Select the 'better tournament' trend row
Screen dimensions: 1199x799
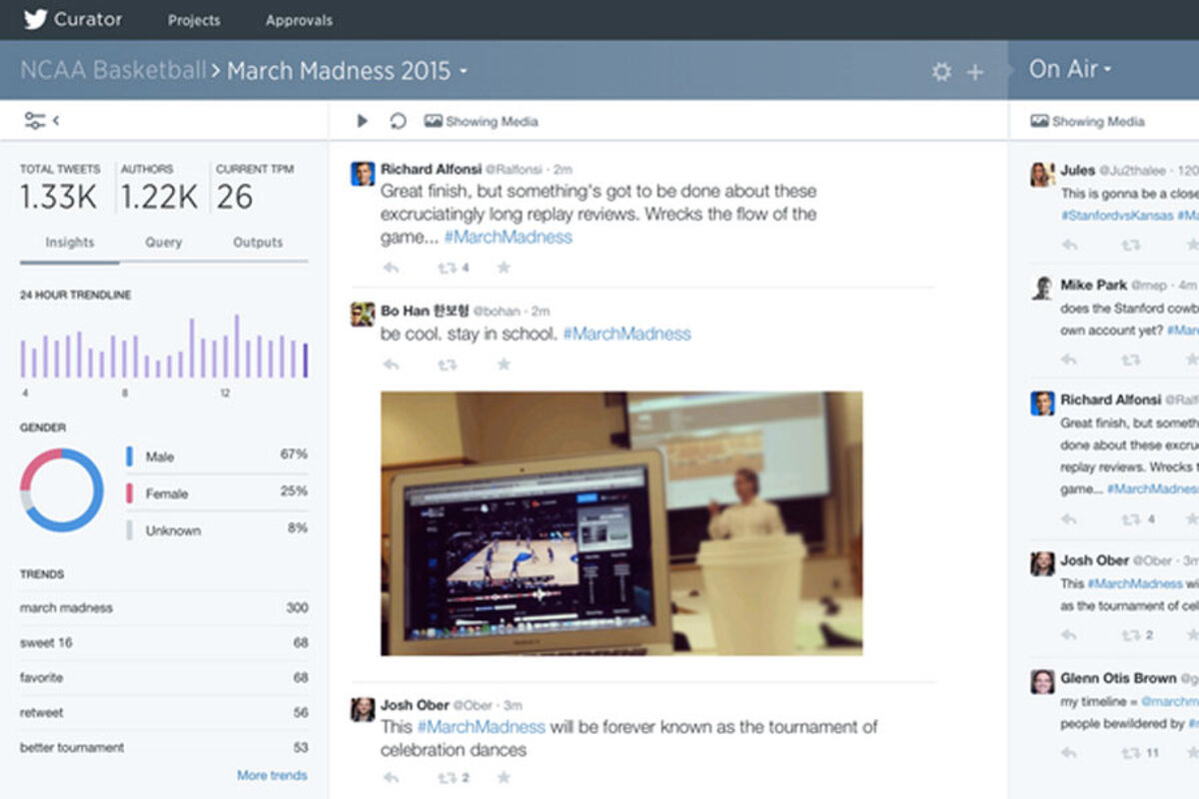coord(164,747)
